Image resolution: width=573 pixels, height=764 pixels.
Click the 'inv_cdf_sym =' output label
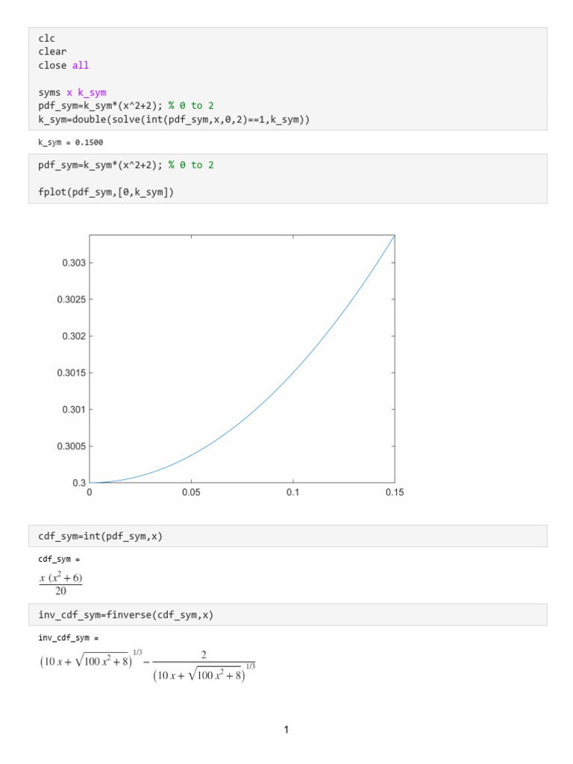[68, 638]
